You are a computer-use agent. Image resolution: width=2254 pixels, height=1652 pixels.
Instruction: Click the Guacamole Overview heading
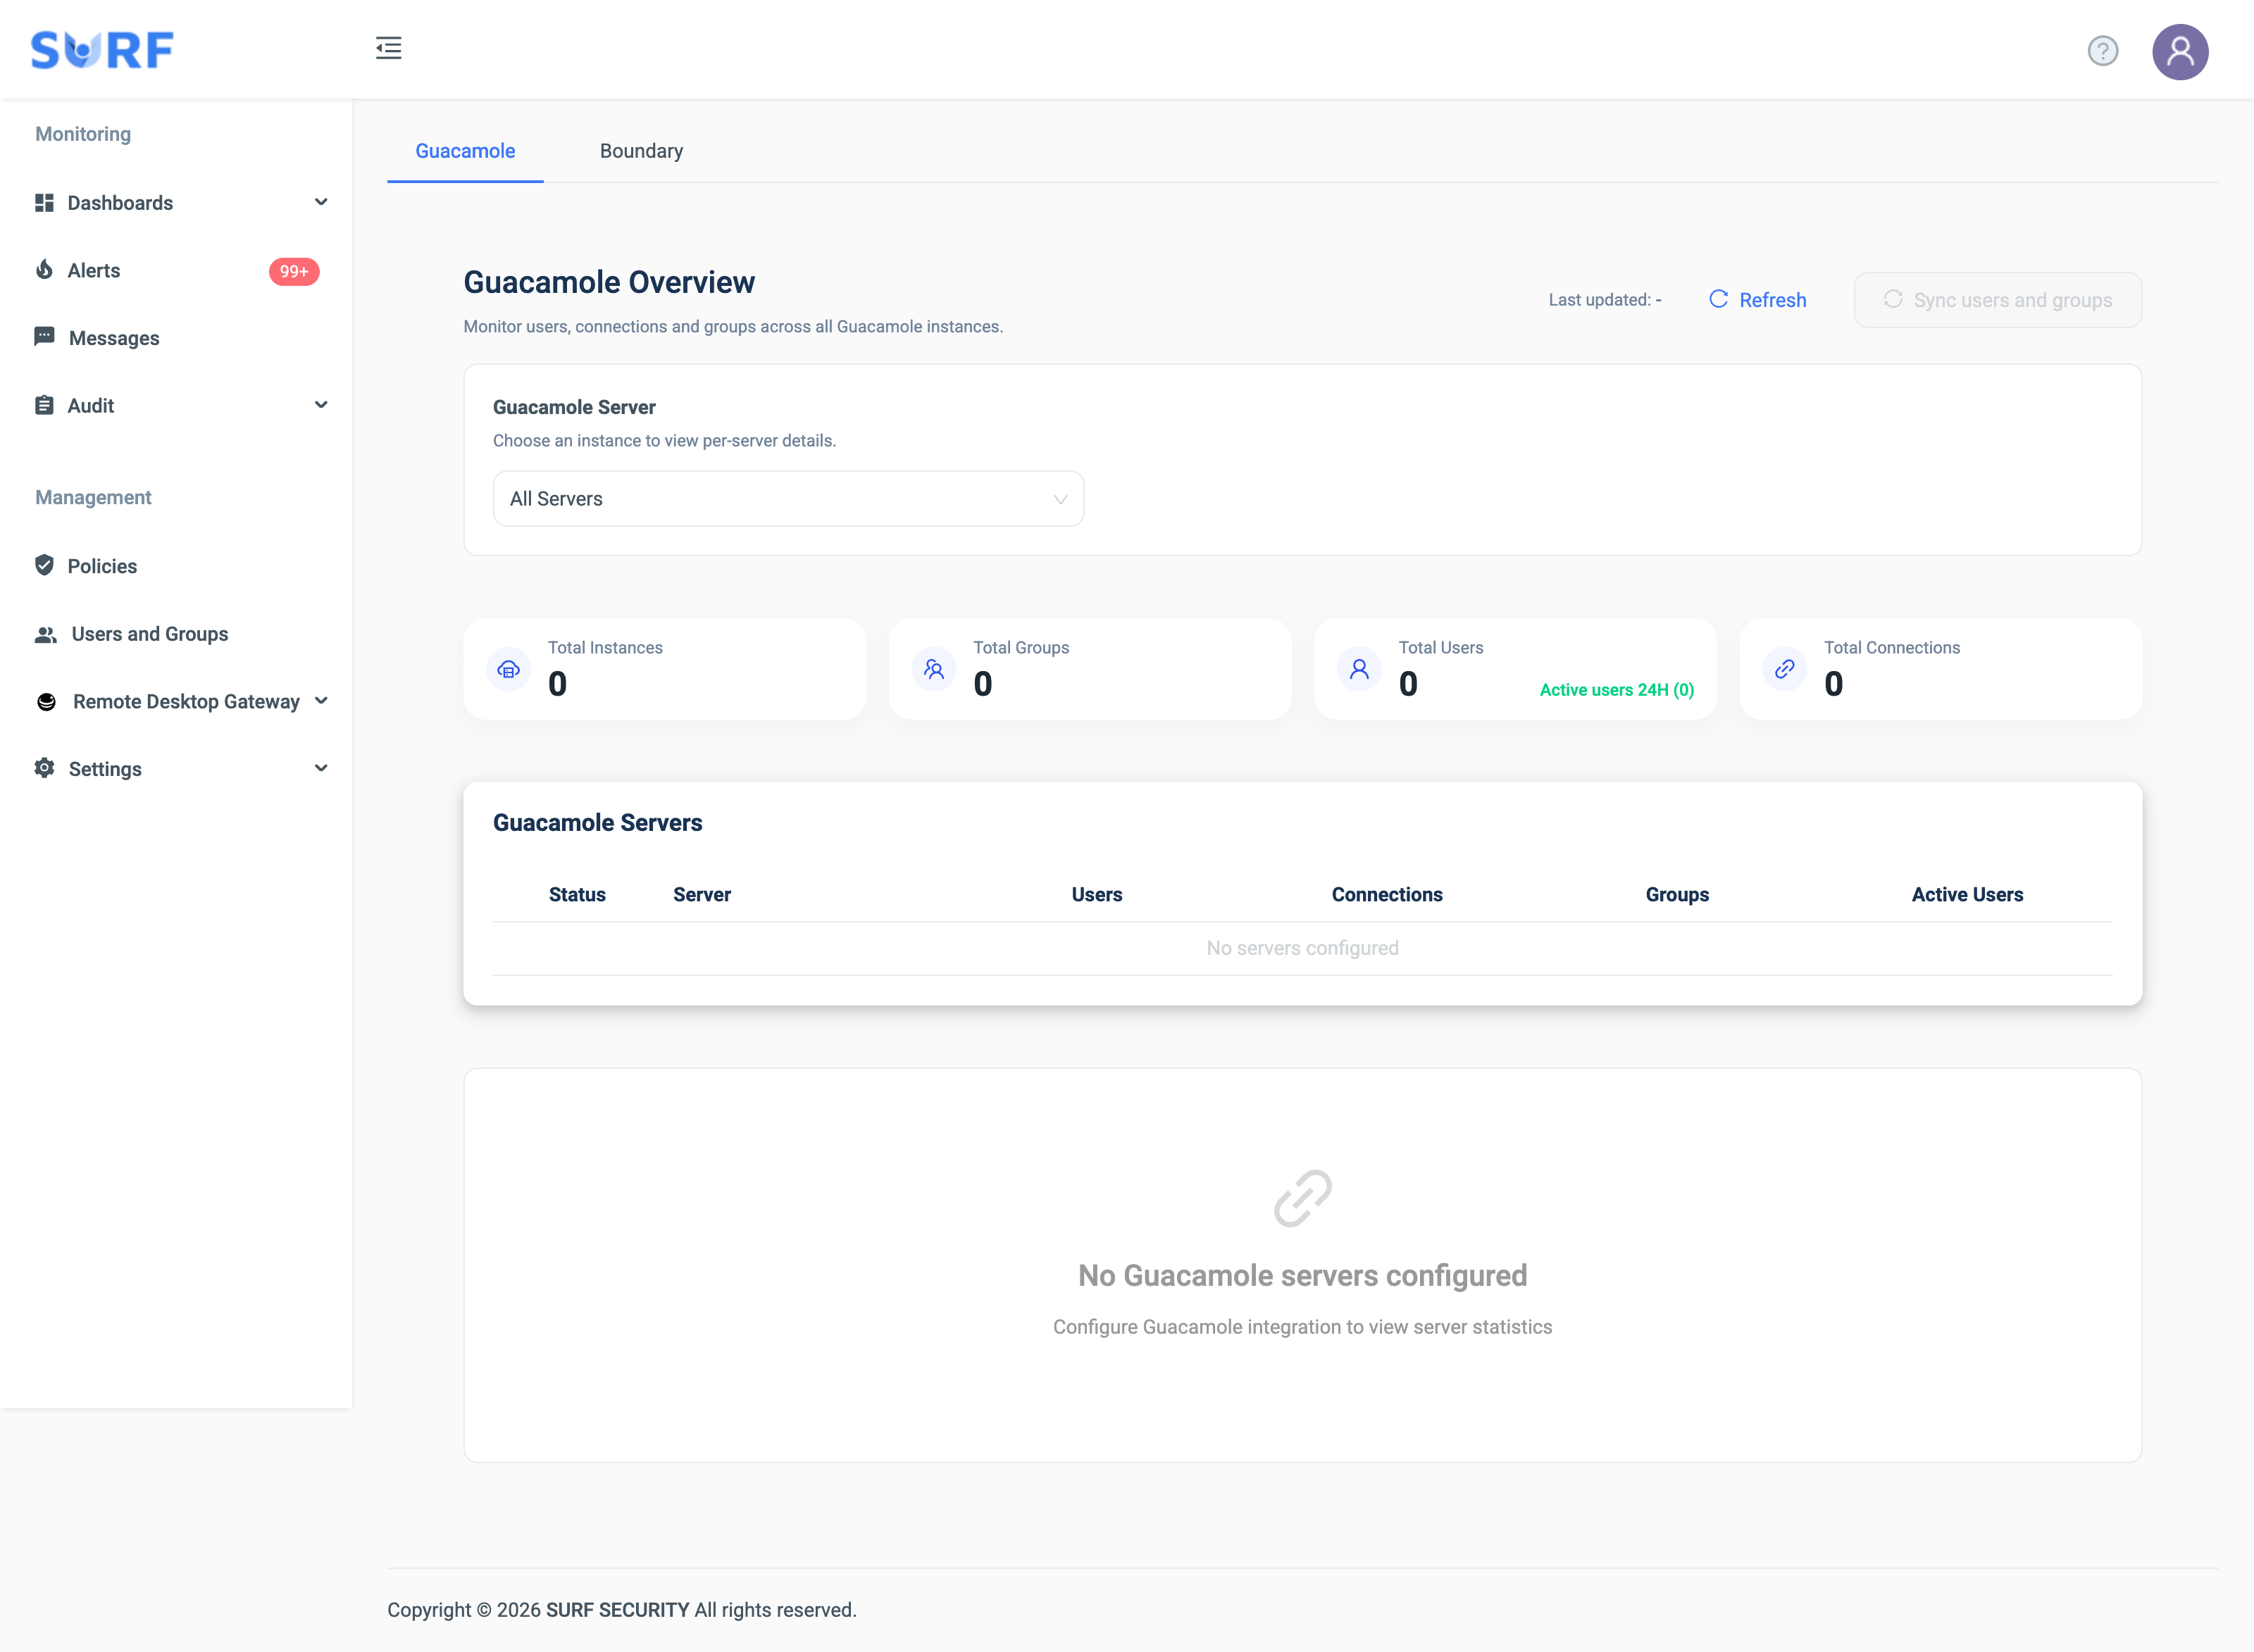(x=609, y=283)
